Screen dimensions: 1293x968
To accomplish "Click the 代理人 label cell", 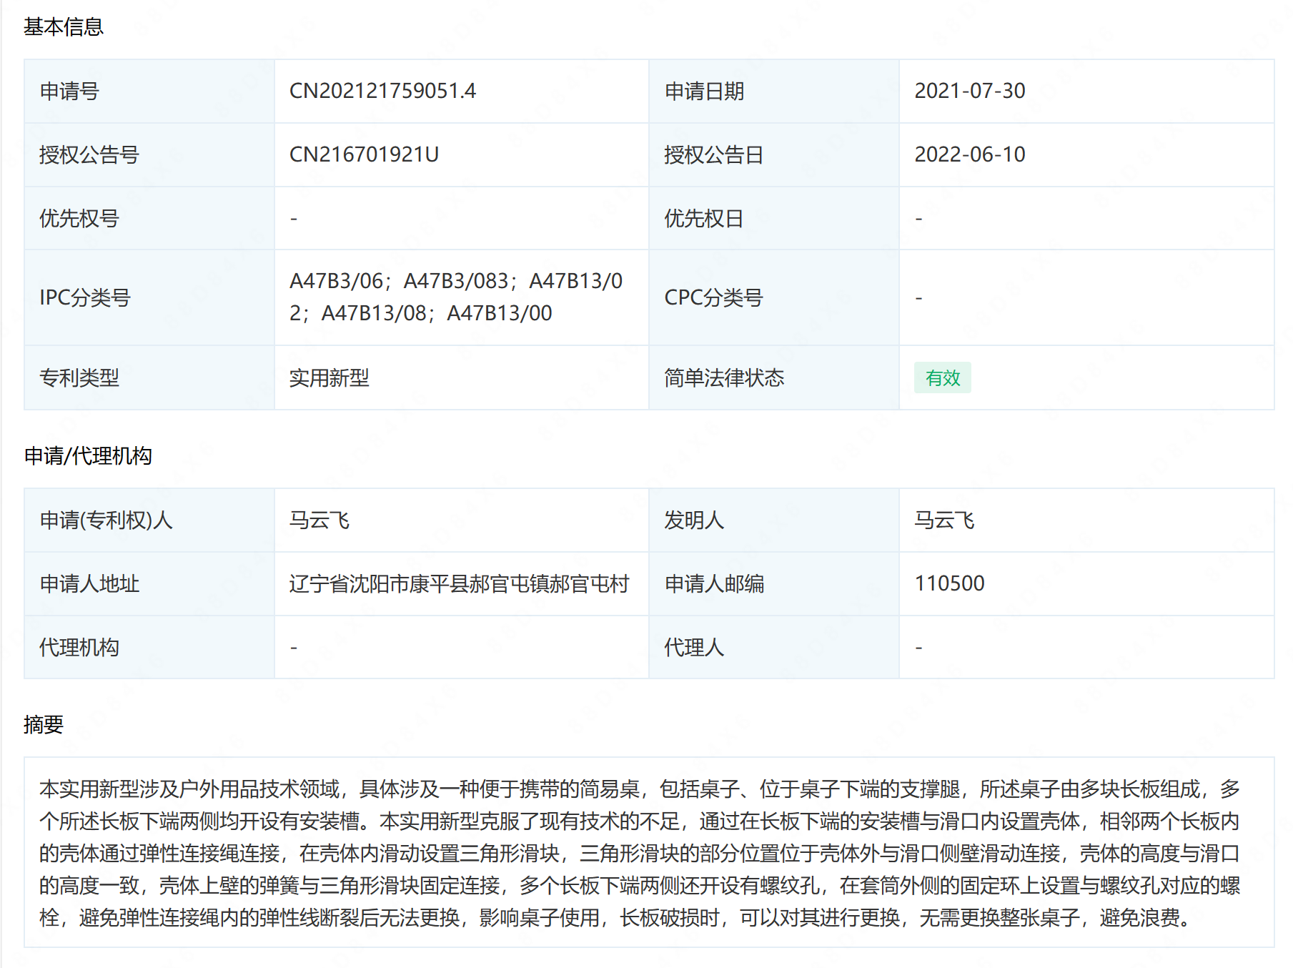I will 774,647.
